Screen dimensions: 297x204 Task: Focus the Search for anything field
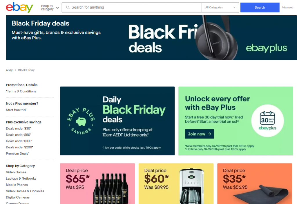point(133,7)
